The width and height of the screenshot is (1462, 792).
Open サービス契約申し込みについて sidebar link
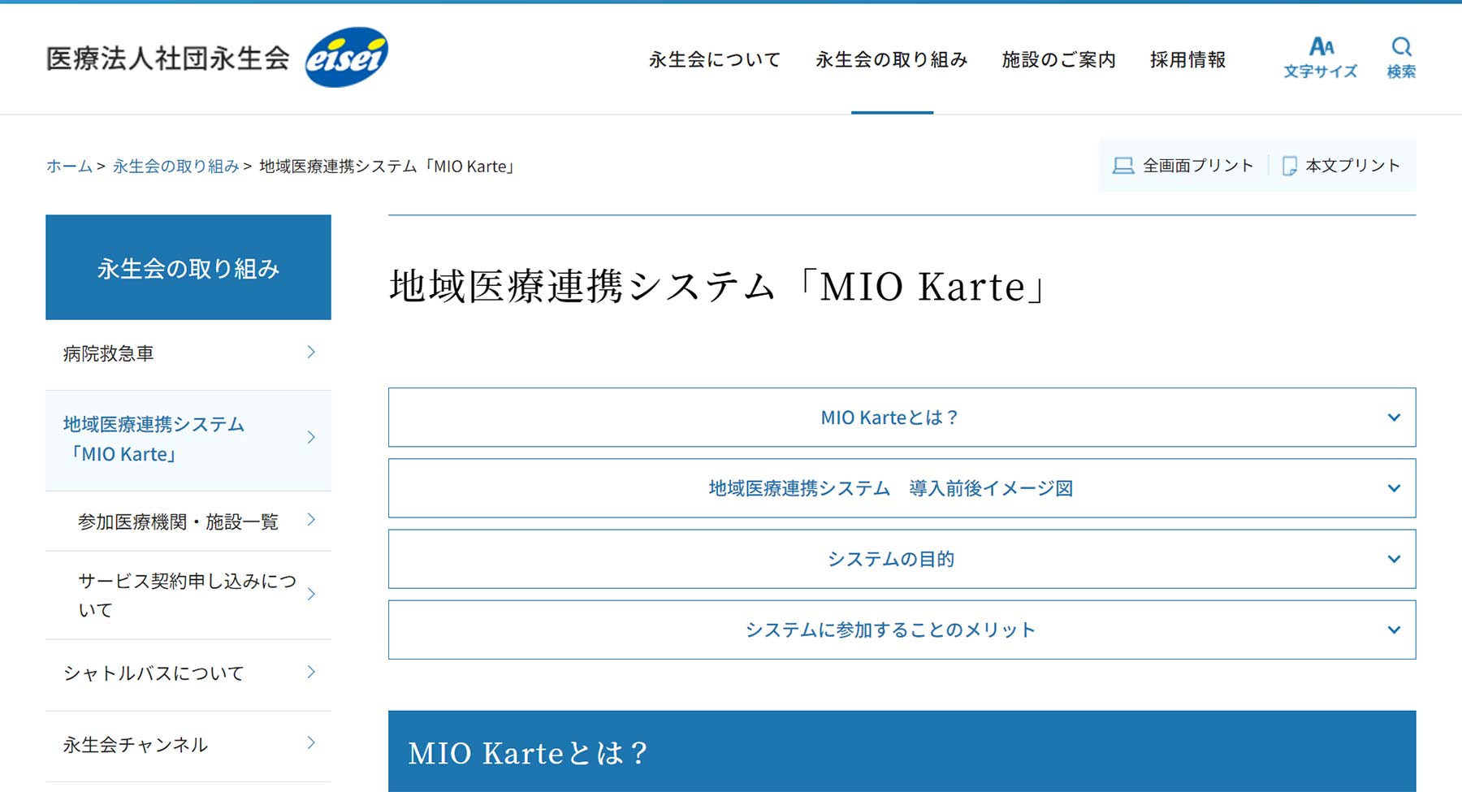tap(188, 595)
